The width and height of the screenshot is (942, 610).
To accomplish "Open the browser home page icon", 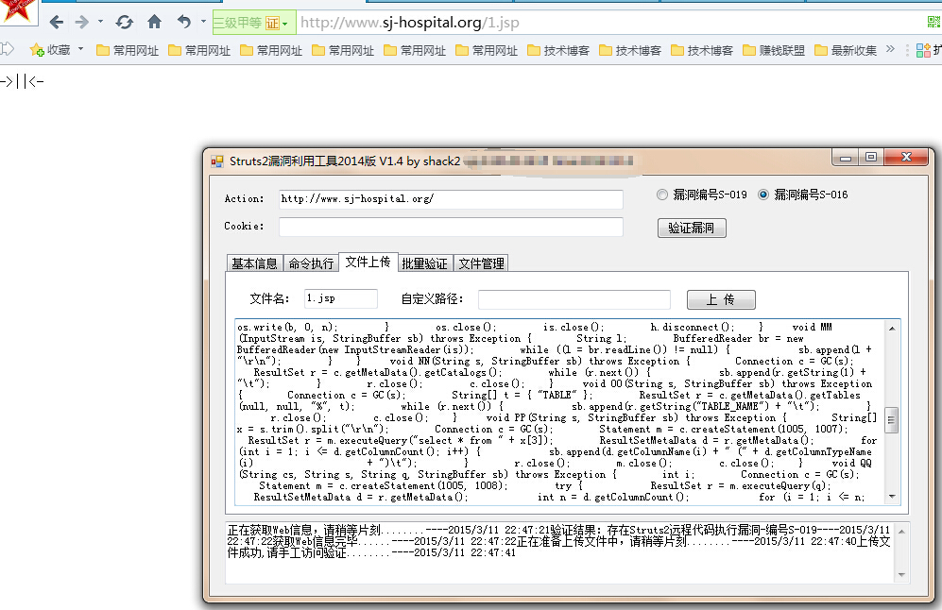I will 154,23.
